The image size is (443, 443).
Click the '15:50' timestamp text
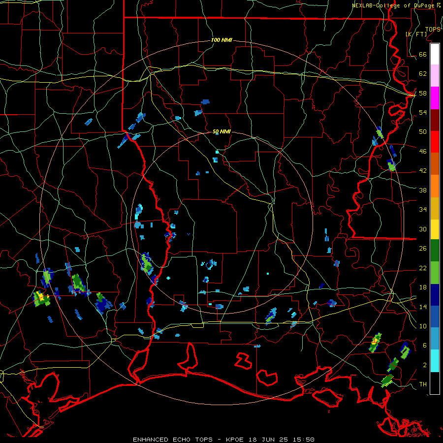point(303,440)
